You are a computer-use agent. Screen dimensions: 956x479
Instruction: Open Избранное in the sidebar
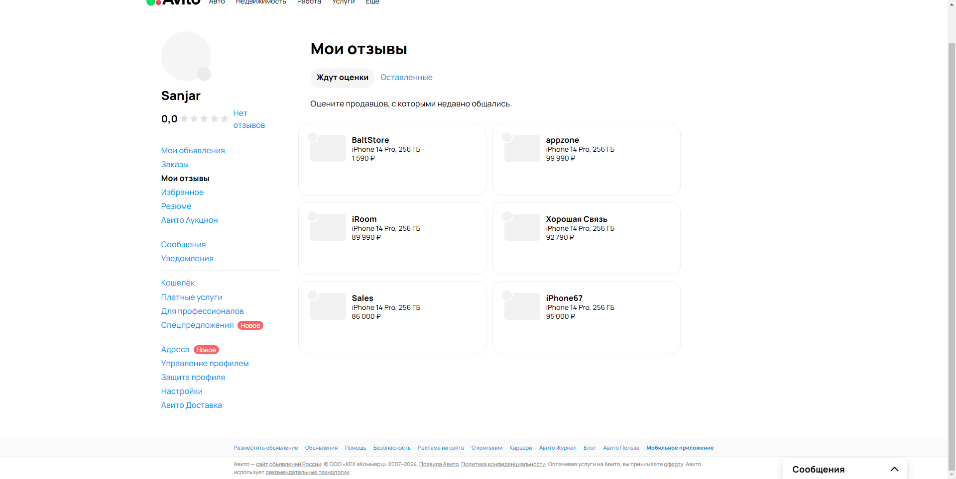[182, 192]
